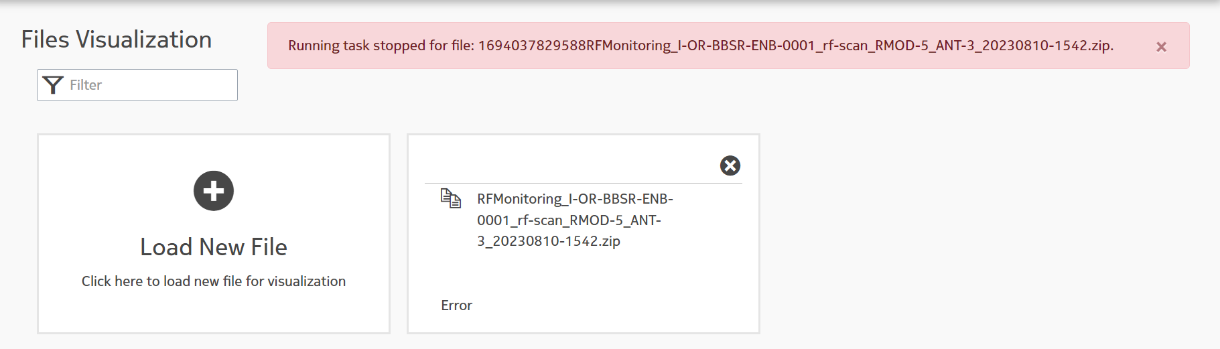Select the RFMonitoring file card
This screenshot has height=349, width=1220.
click(x=584, y=234)
